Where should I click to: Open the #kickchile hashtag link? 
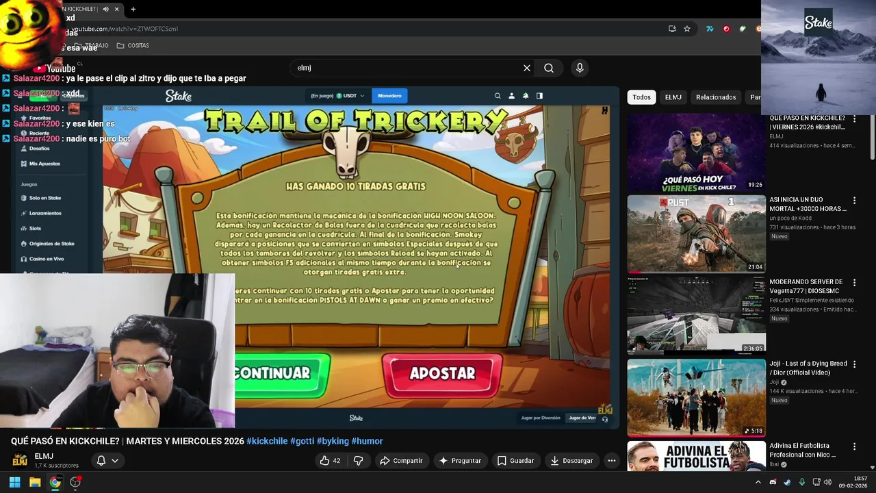(x=267, y=441)
